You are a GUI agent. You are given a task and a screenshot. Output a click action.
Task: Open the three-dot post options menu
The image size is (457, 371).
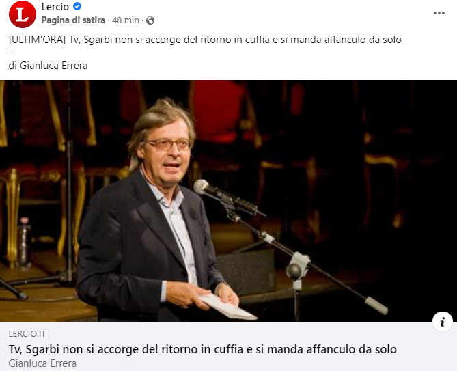tap(439, 13)
